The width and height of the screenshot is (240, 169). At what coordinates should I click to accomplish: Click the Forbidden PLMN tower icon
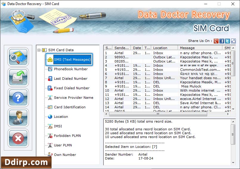(x=50, y=136)
